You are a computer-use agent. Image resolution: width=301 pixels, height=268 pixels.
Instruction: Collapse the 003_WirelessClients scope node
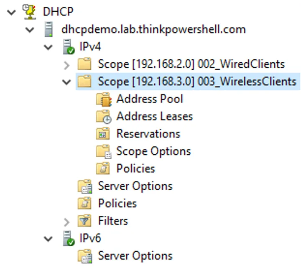coord(66,82)
